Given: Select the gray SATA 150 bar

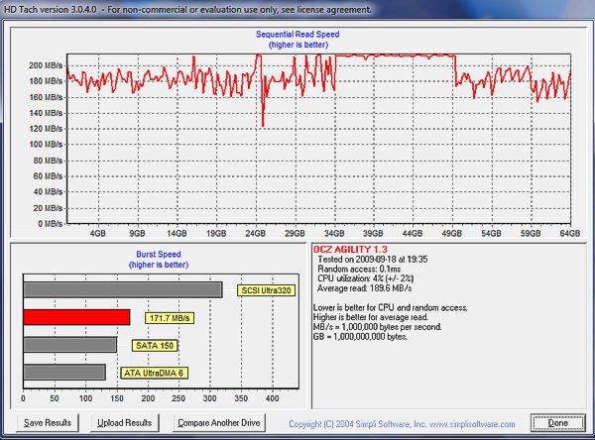Looking at the screenshot, I should (x=69, y=345).
